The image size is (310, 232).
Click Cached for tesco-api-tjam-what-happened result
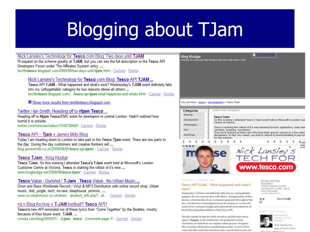click(x=155, y=94)
